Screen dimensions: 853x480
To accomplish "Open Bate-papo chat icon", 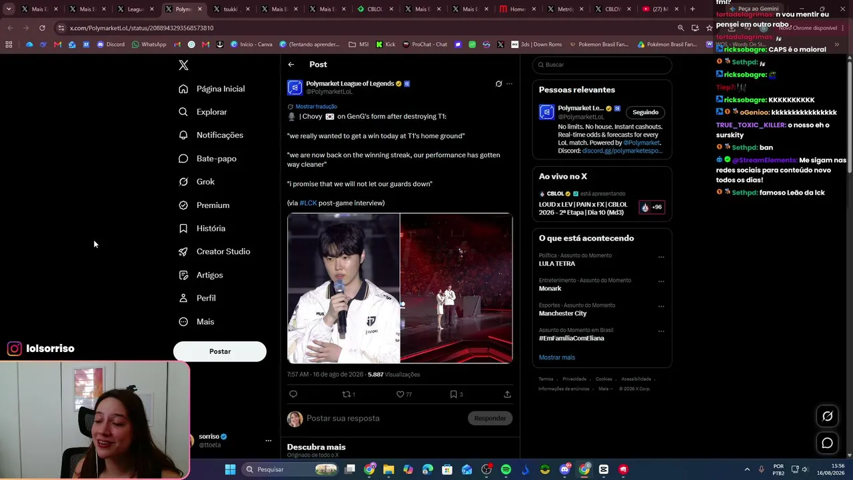I will coord(183,159).
